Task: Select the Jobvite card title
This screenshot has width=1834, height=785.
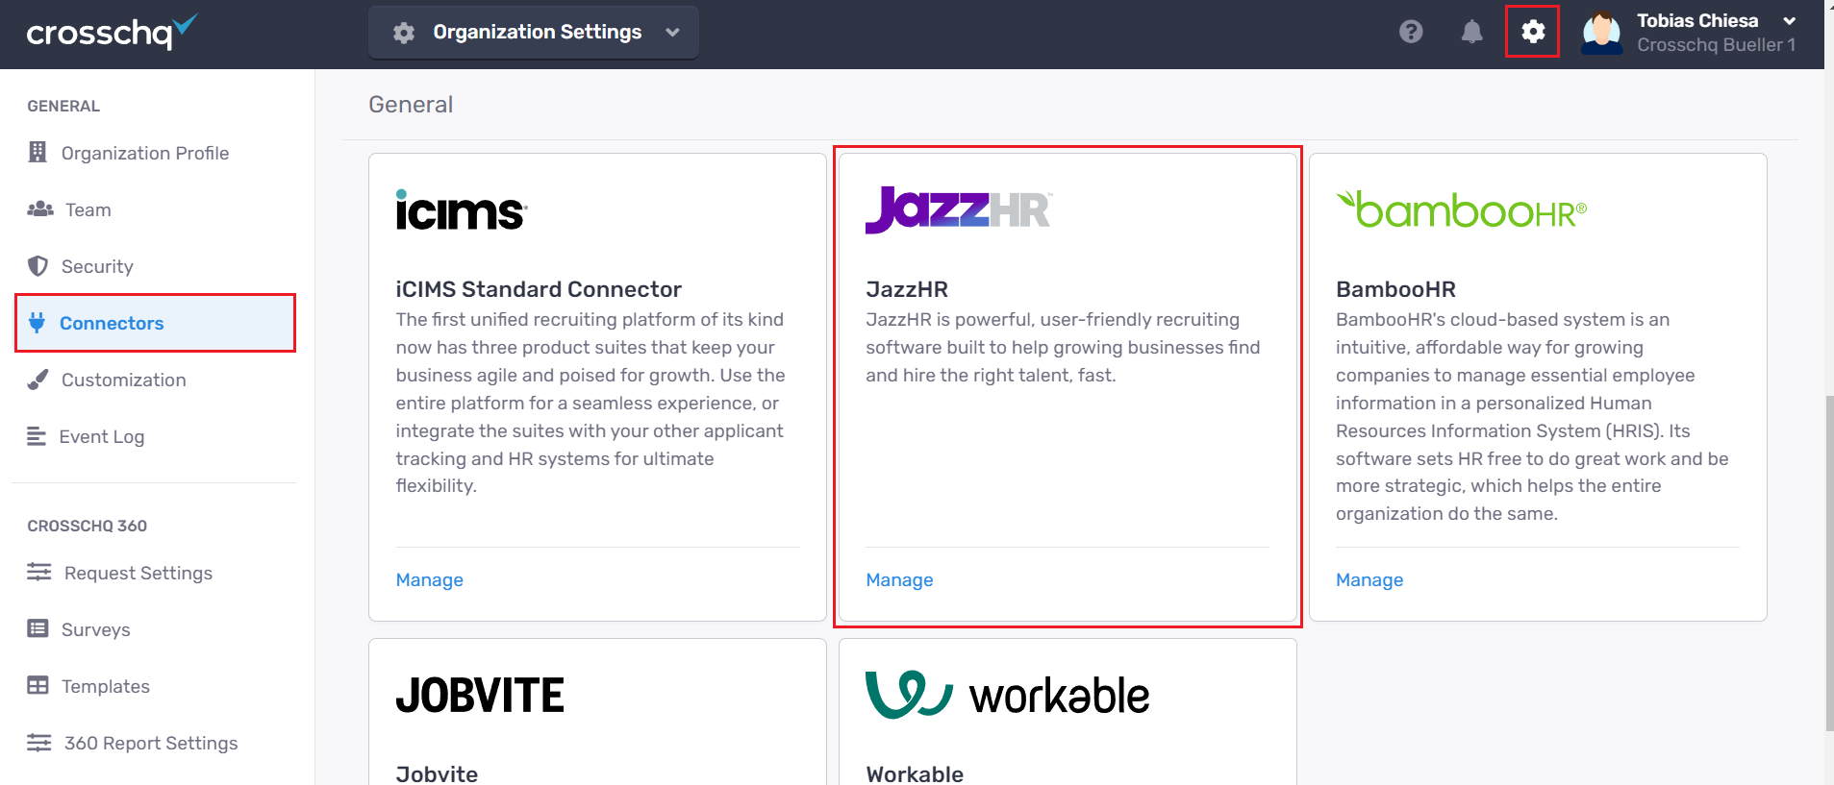Action: 437,773
